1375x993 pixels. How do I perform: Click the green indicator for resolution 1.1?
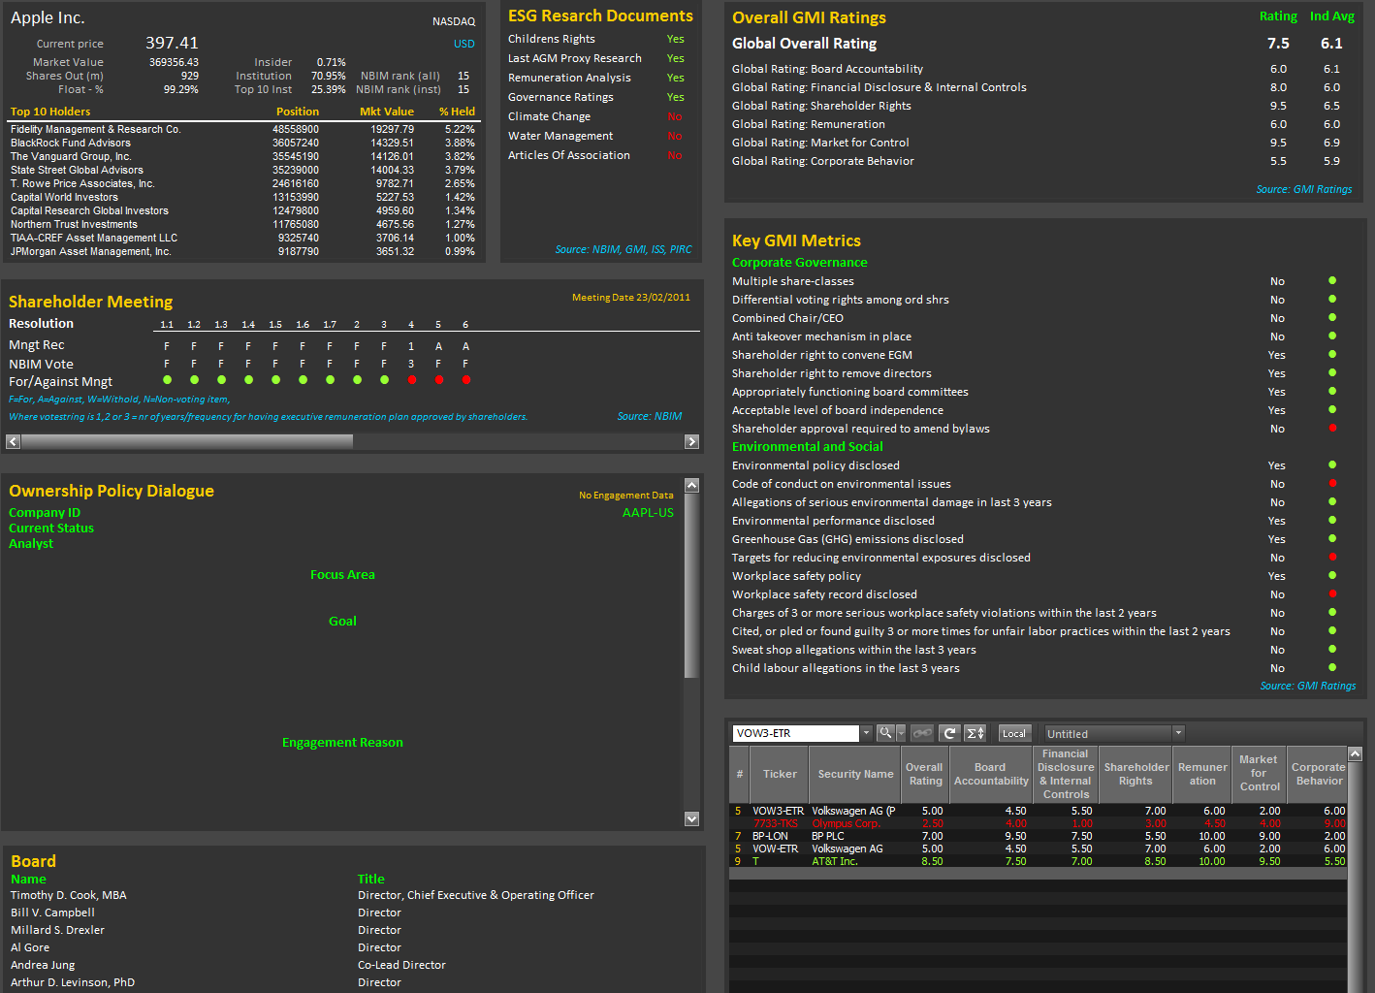tap(168, 380)
